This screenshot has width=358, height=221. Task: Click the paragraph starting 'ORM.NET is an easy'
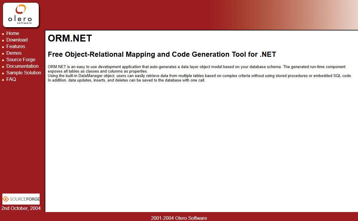[x=197, y=69]
